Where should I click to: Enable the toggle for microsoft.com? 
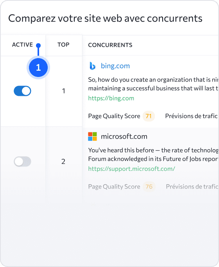point(22,161)
